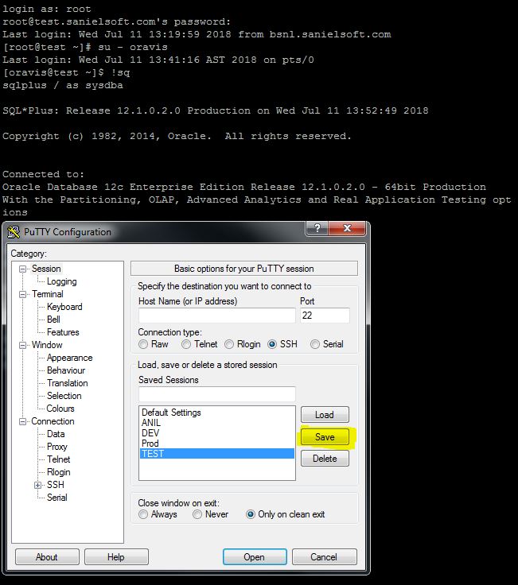Open the Window category
This screenshot has width=518, height=585.
pos(47,345)
